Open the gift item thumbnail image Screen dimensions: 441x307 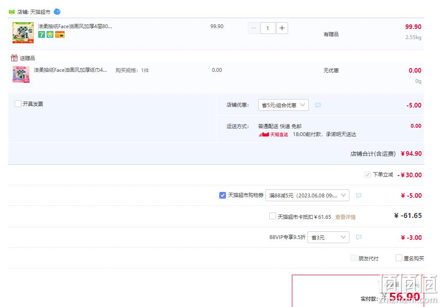pyautogui.click(x=21, y=74)
